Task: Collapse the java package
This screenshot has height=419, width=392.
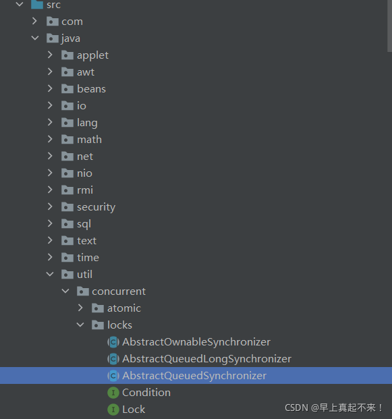Action: pos(35,38)
